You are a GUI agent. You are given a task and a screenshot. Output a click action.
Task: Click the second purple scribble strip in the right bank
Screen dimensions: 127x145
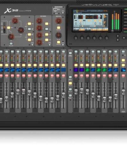point(82,70)
